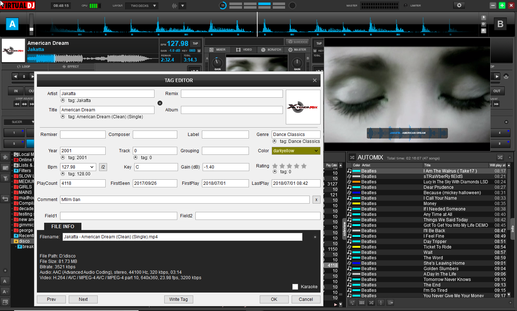
Task: Halve the BPM with the /2 button
Action: click(103, 167)
